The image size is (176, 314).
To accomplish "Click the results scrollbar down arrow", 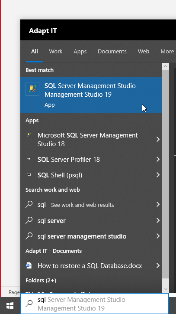I will [x=166, y=289].
